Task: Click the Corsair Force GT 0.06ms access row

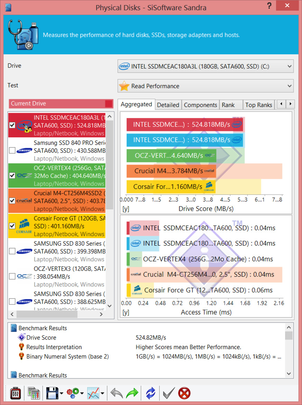Action: coord(200,290)
